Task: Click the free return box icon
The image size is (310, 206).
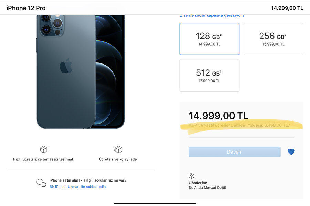Action: click(118, 149)
